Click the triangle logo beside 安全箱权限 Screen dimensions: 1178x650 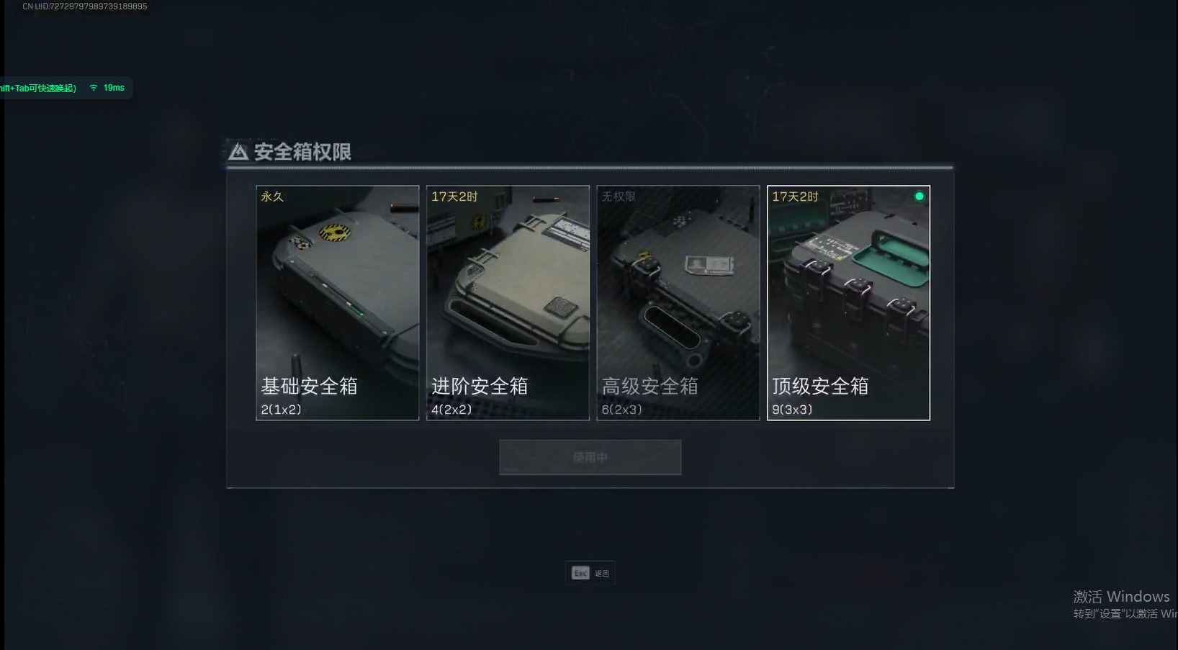click(x=238, y=152)
